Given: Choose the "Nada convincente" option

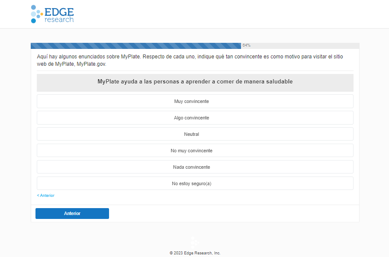Looking at the screenshot, I should pos(195,167).
